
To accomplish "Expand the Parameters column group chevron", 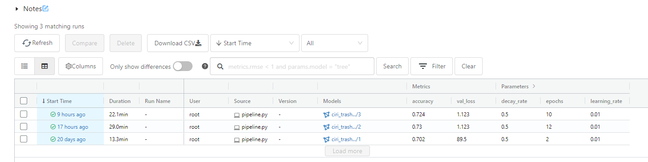I will [x=533, y=87].
